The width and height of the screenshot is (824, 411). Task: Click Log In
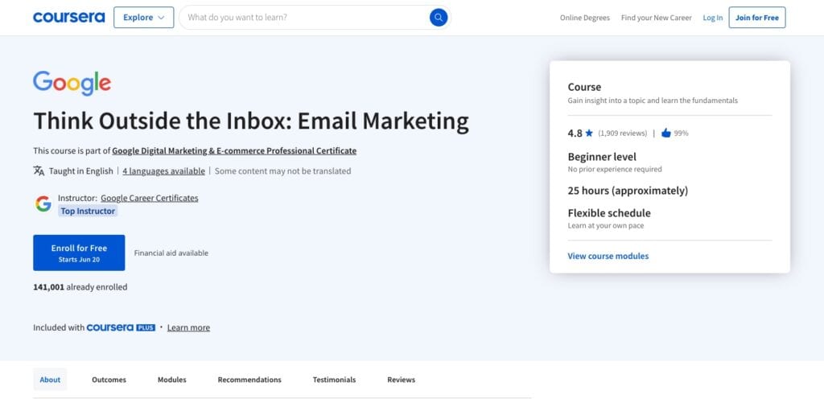(x=713, y=18)
